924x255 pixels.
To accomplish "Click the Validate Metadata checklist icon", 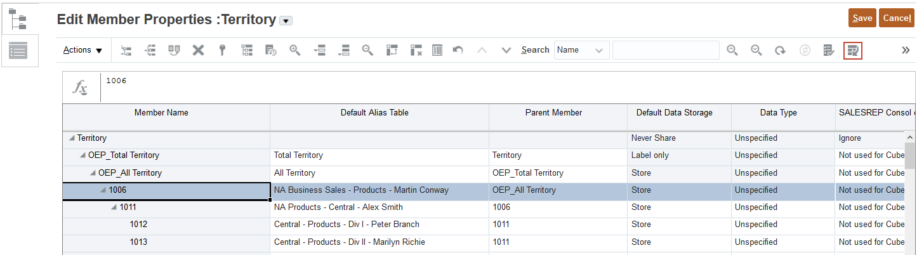I will coord(828,50).
